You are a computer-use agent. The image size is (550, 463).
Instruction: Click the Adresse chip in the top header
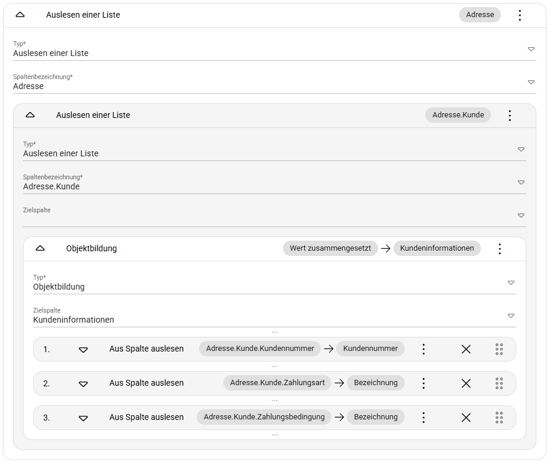tap(480, 15)
